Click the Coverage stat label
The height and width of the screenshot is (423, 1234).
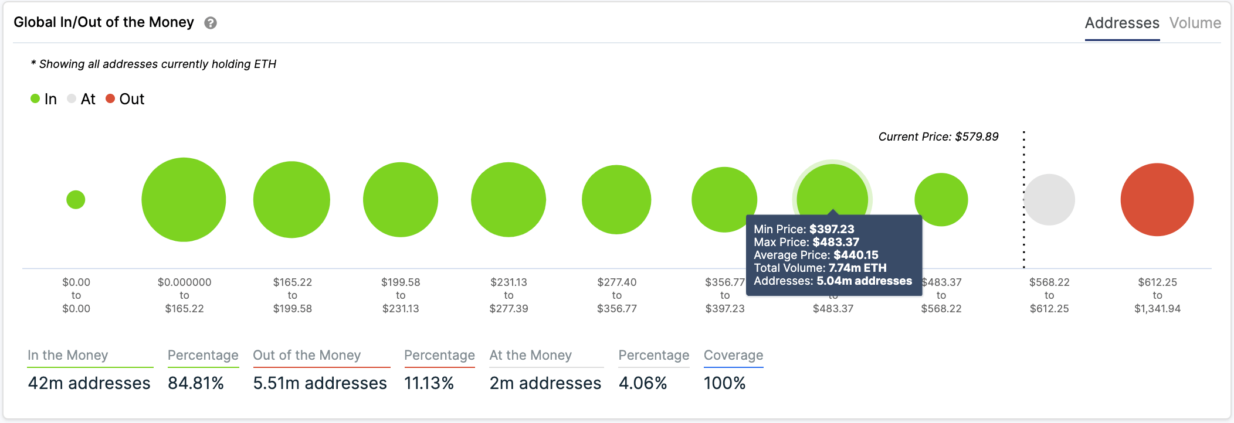(x=733, y=355)
